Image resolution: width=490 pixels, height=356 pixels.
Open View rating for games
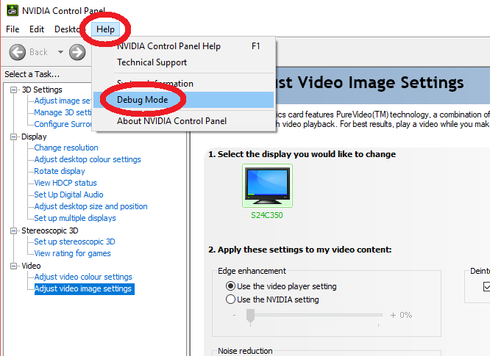pyautogui.click(x=72, y=253)
